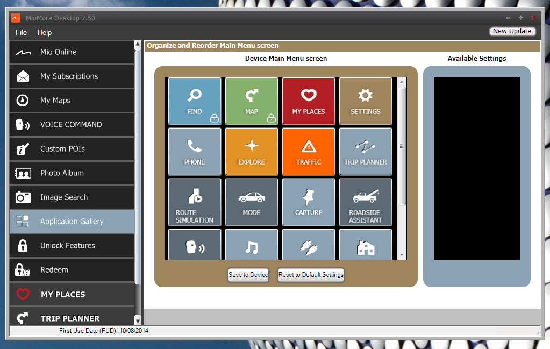Click the Voice Command head icon in sidebar

tap(23, 125)
